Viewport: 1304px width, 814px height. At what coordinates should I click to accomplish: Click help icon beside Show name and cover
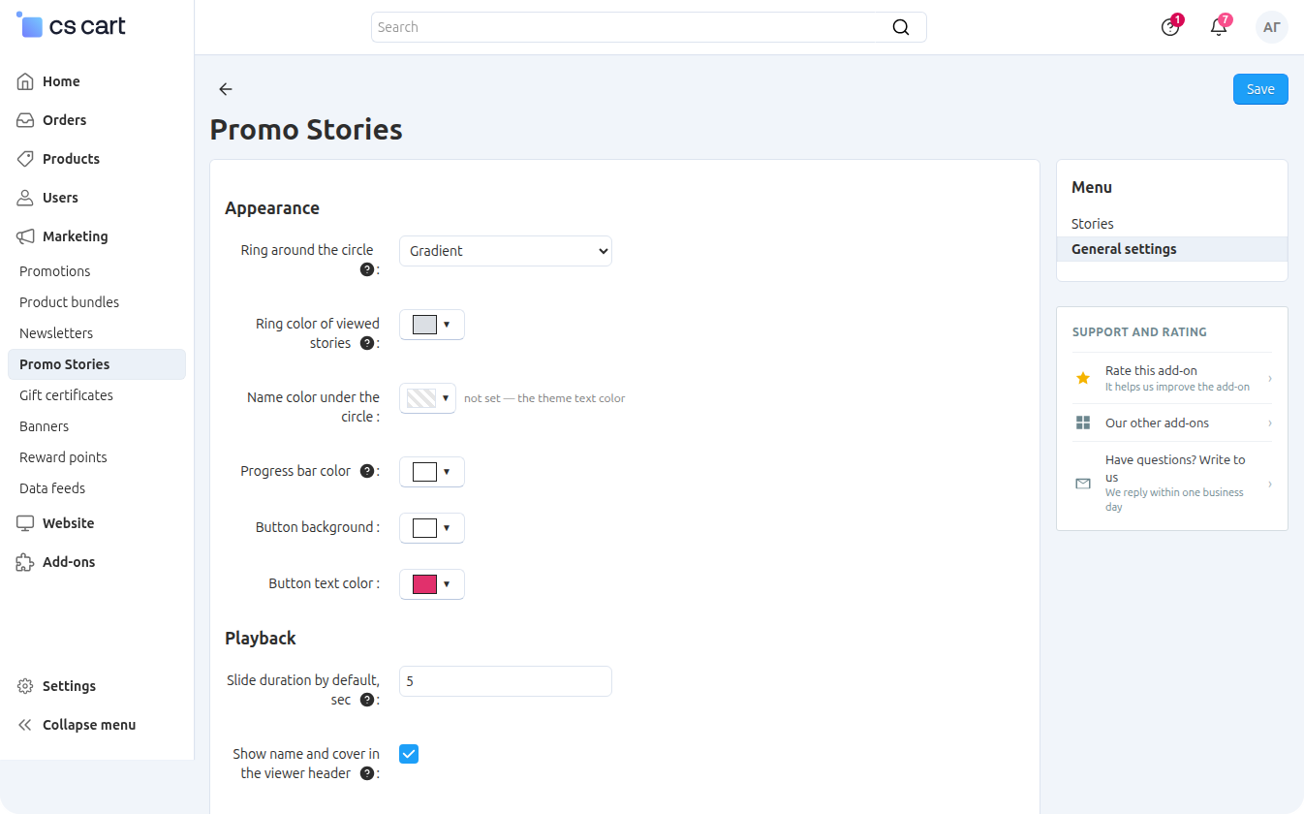point(366,773)
